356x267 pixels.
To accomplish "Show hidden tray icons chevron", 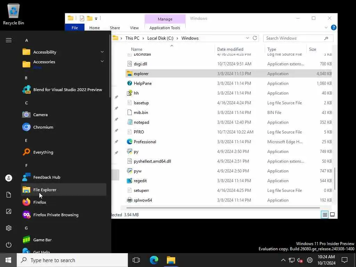I will point(283,260).
